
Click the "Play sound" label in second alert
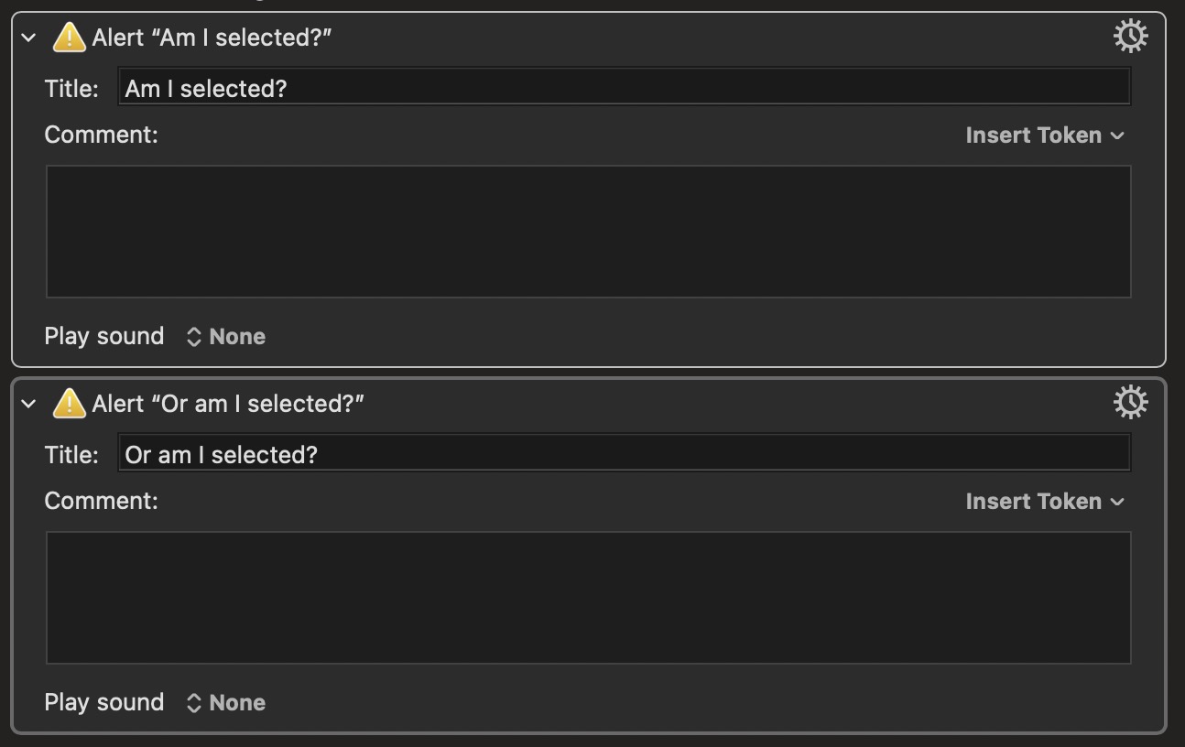pos(104,702)
